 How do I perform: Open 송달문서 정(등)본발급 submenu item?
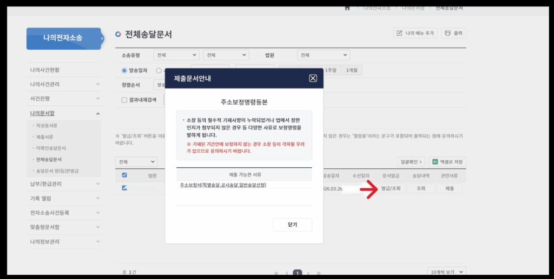point(57,171)
